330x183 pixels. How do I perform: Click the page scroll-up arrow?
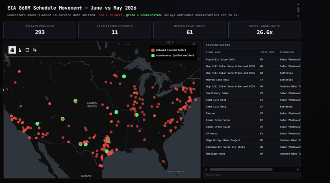pyautogui.click(x=298, y=4)
